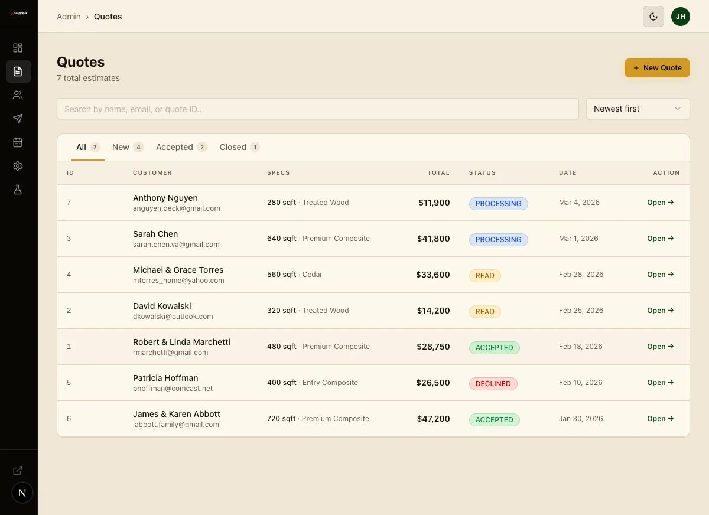Click the 560 sqft Cedar specs
Screen dimensions: 709x515
295,275
